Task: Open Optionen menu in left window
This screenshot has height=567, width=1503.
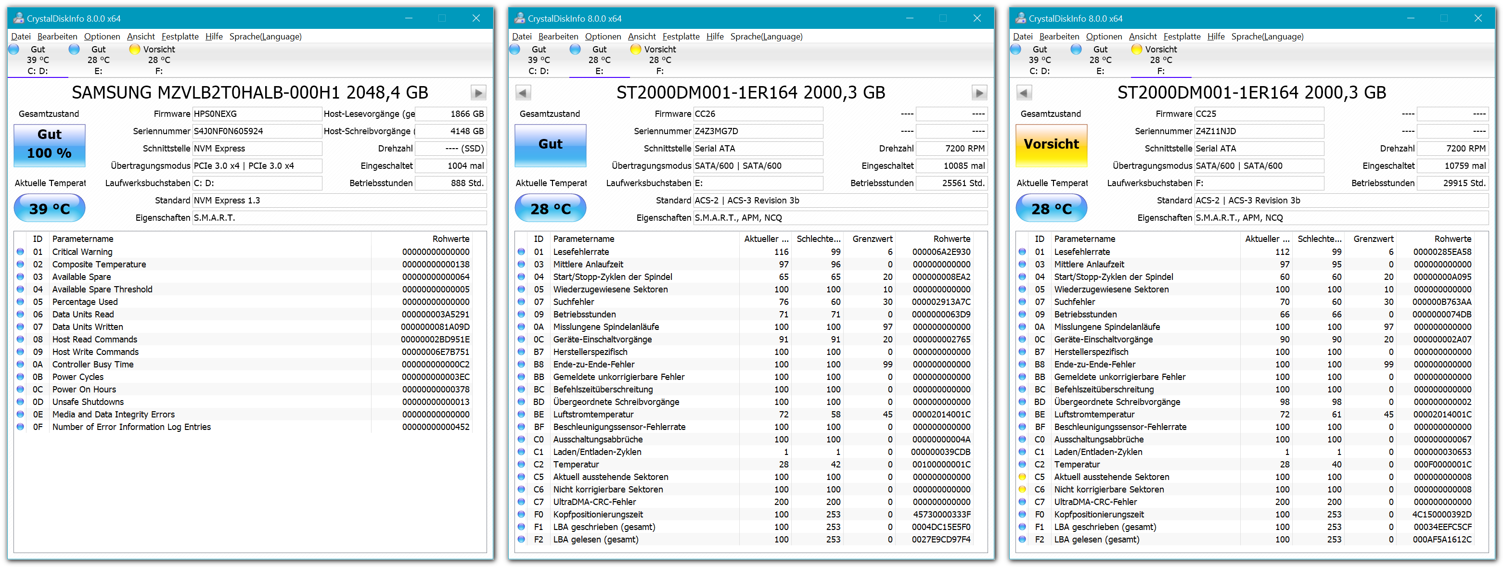Action: [102, 36]
